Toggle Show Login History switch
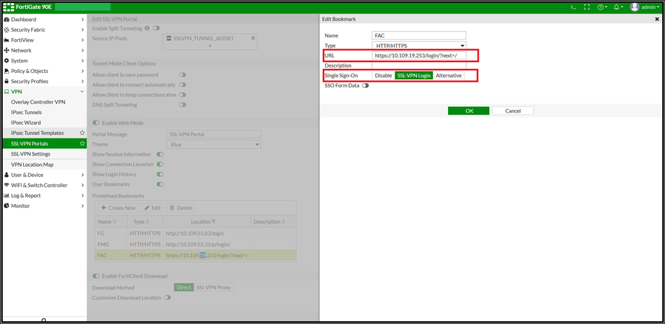Viewport: 665px width, 324px height. (x=160, y=174)
